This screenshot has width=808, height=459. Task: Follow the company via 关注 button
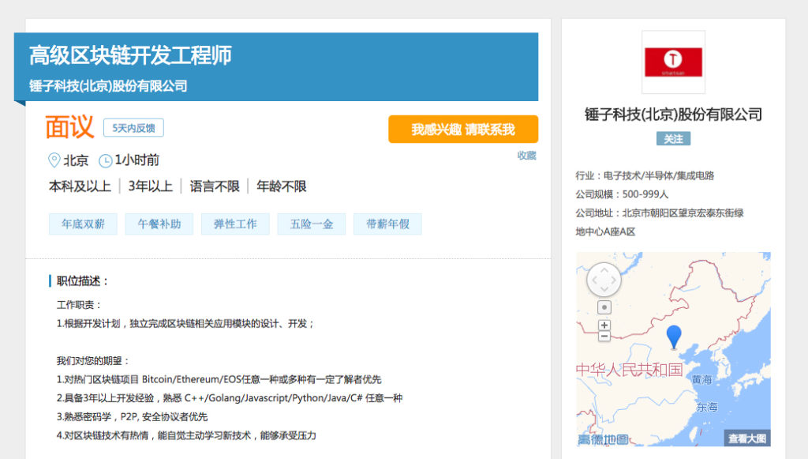pyautogui.click(x=673, y=138)
